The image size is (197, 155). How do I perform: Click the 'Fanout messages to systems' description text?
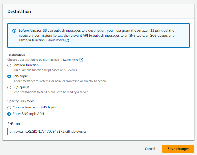point(60,81)
